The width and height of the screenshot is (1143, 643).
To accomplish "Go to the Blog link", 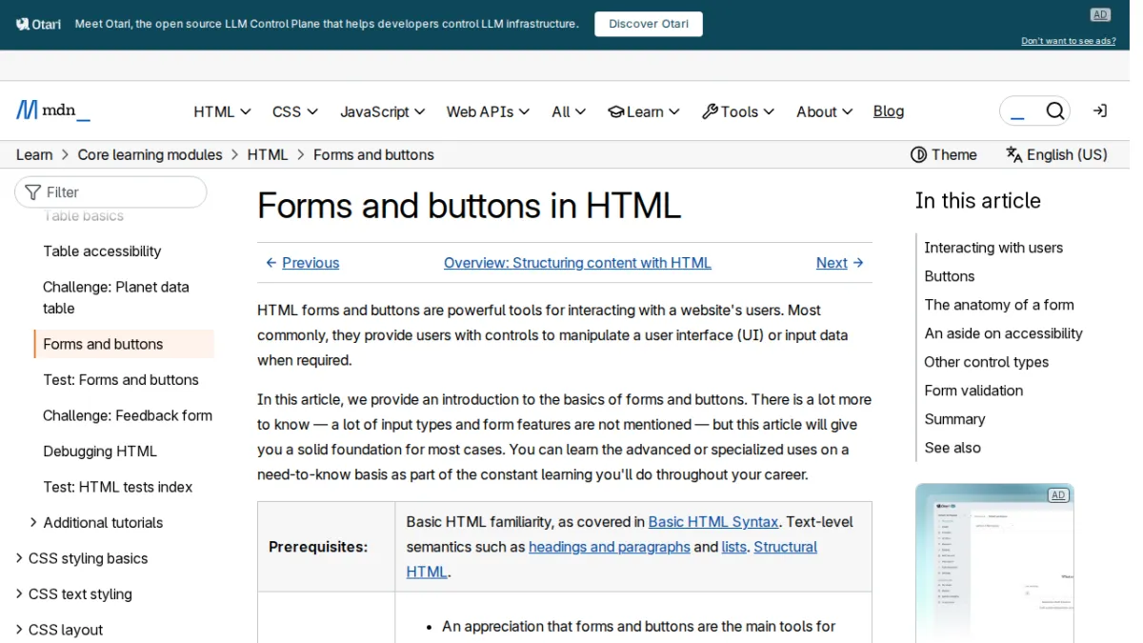I will 889,111.
